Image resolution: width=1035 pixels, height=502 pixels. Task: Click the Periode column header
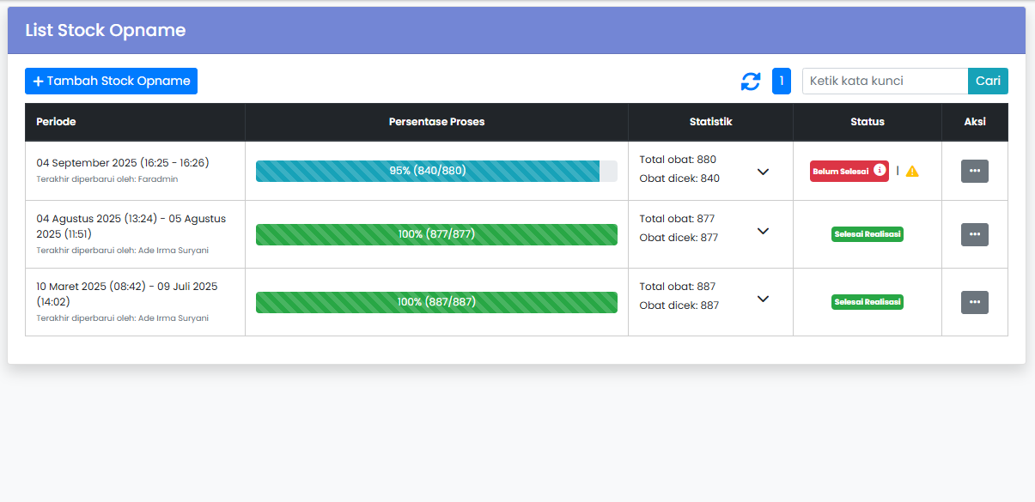point(56,122)
